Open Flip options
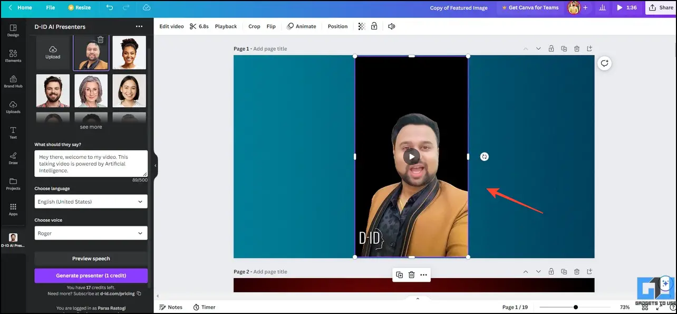Image resolution: width=677 pixels, height=314 pixels. tap(271, 26)
